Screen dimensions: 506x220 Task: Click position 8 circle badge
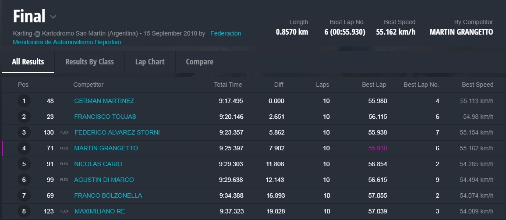24,211
